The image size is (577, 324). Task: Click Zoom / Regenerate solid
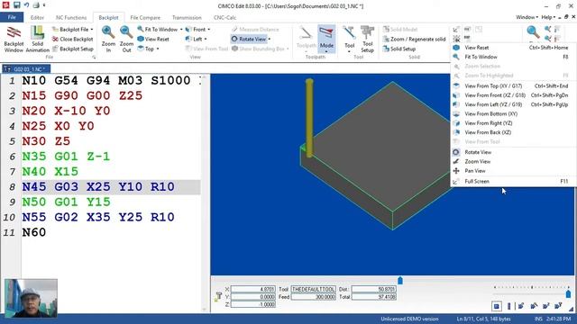[414, 39]
